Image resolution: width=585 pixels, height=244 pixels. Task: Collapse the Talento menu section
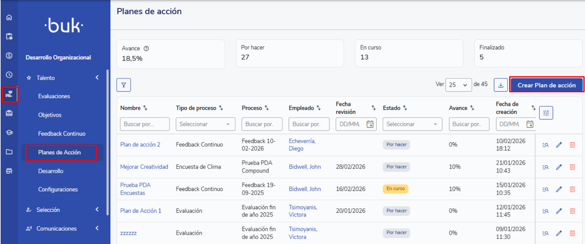click(x=97, y=77)
